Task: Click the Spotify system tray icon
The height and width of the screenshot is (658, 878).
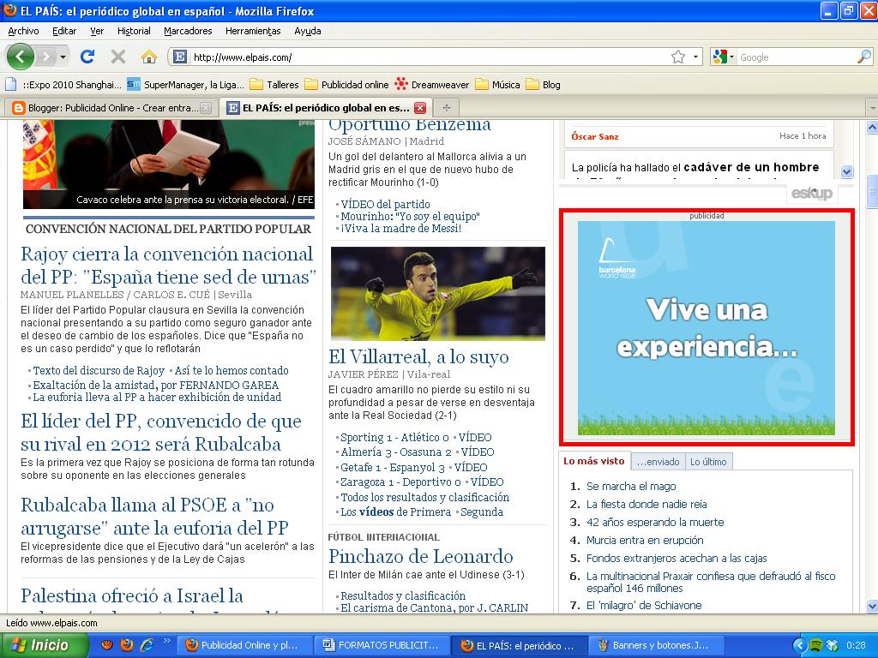Action: tap(816, 645)
